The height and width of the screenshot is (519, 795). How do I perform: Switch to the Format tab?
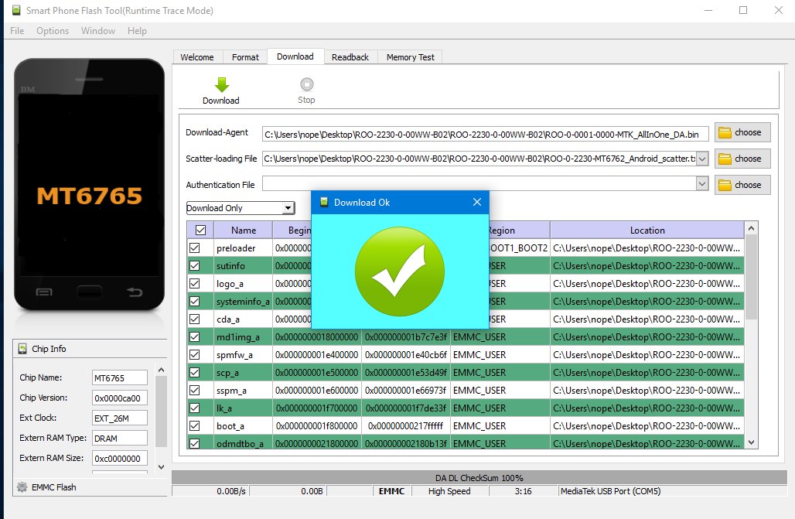point(245,57)
